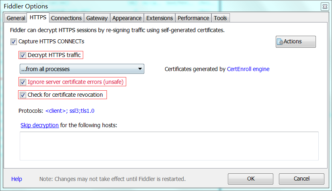Image resolution: width=332 pixels, height=191 pixels.
Task: Click the Skip decryption link
Action: click(40, 125)
